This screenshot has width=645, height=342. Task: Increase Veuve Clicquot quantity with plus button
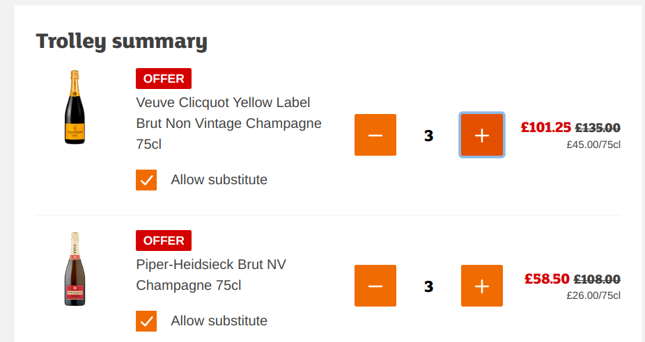coord(481,135)
